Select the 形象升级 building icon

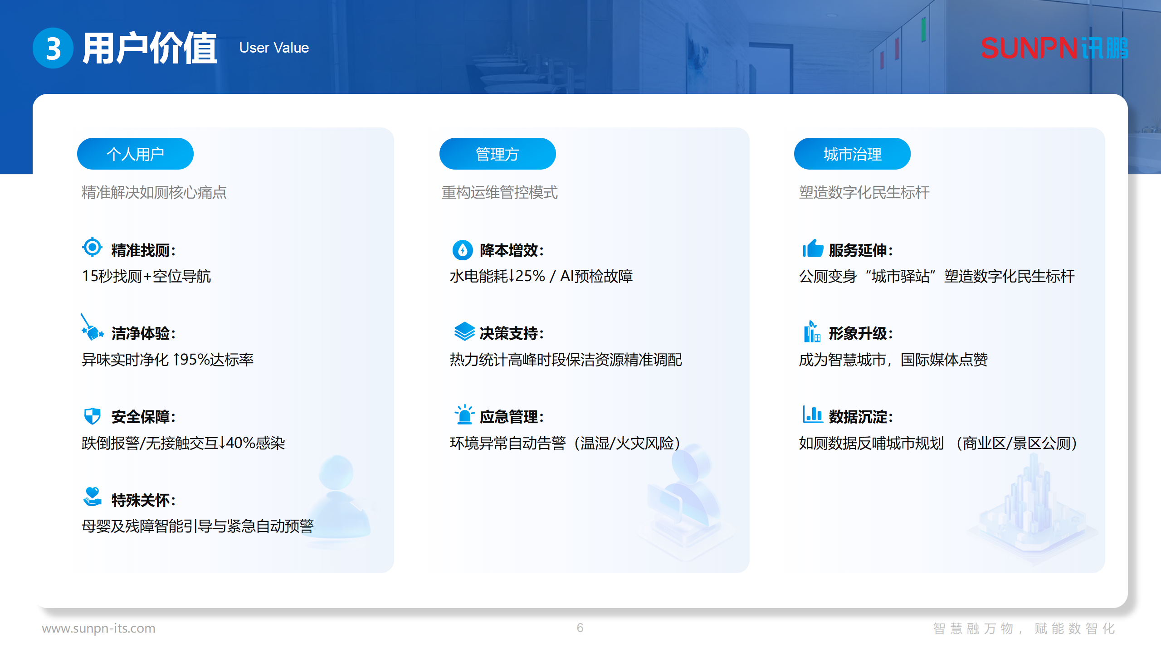pyautogui.click(x=812, y=333)
